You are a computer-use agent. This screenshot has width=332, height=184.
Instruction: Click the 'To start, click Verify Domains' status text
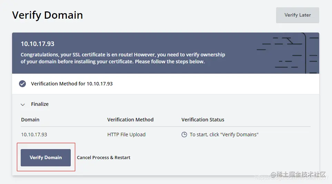click(x=224, y=135)
